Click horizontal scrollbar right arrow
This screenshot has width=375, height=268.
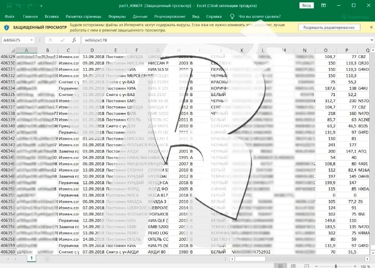367,259
